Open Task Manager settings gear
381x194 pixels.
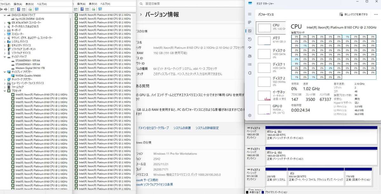coord(250,115)
